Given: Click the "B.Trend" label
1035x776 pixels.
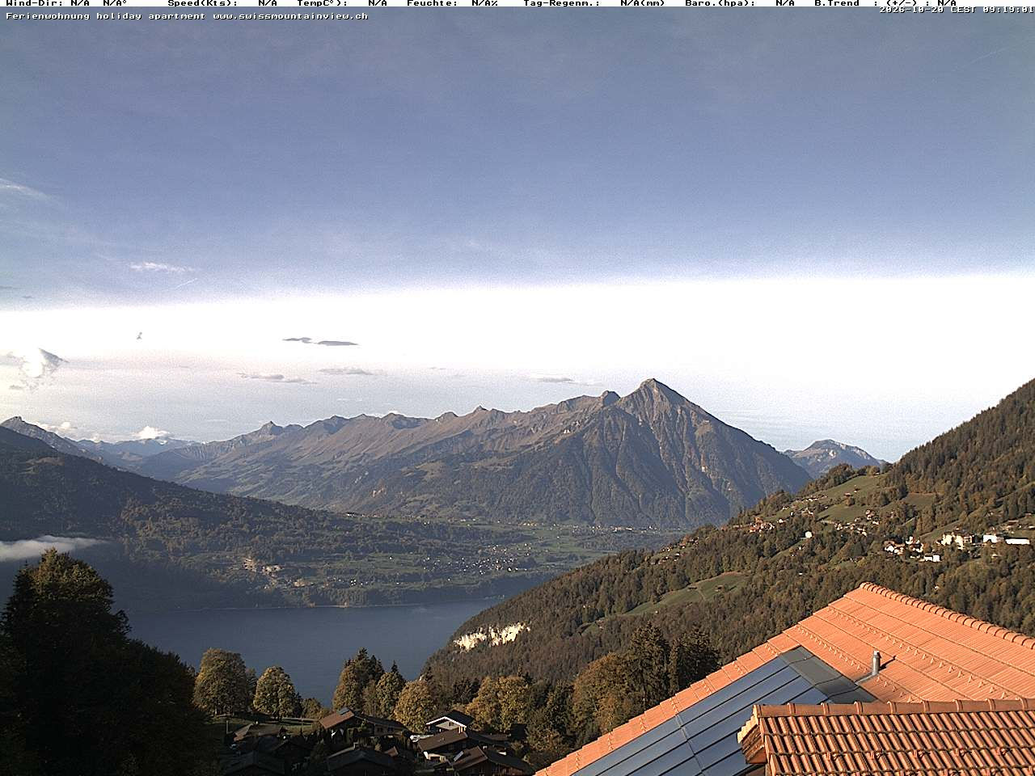Looking at the screenshot, I should click(x=837, y=3).
